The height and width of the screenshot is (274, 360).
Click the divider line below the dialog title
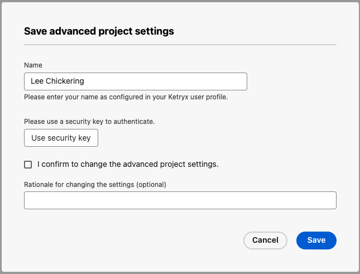click(180, 45)
